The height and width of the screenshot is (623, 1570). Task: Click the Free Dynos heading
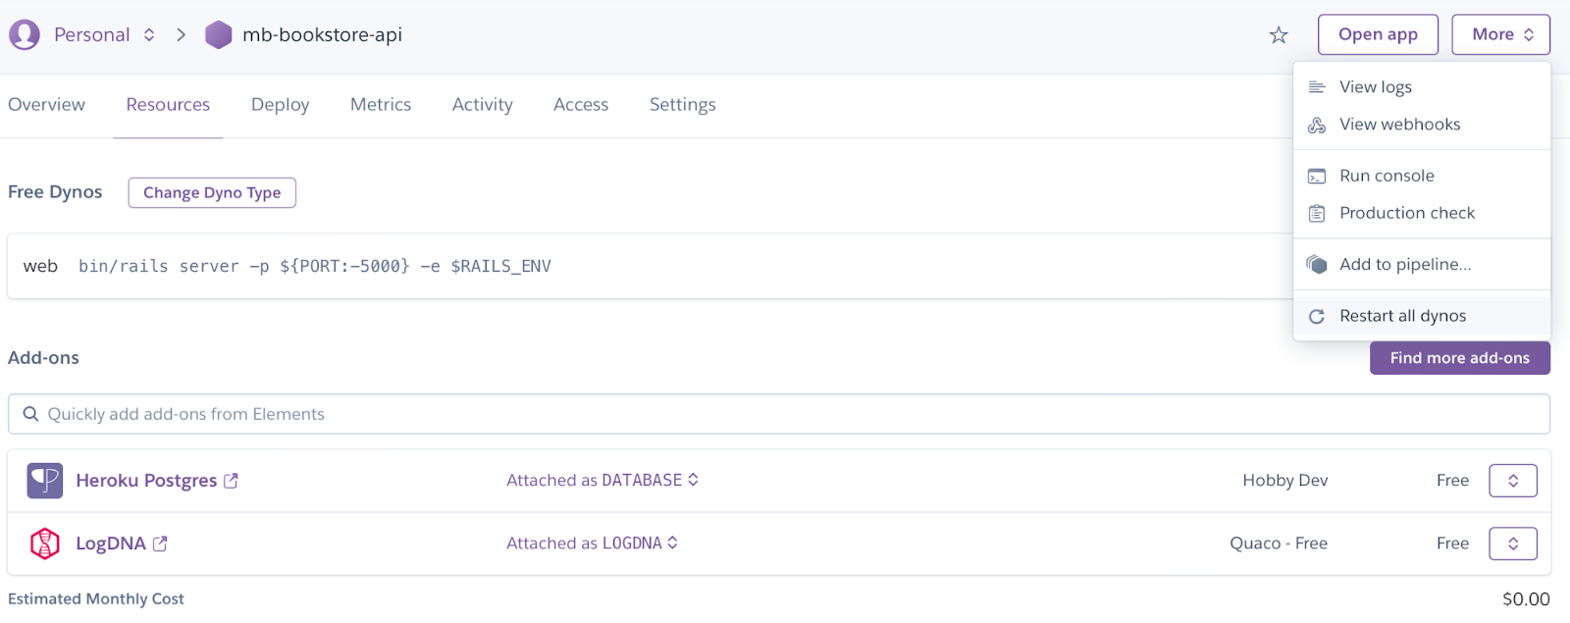pyautogui.click(x=55, y=192)
